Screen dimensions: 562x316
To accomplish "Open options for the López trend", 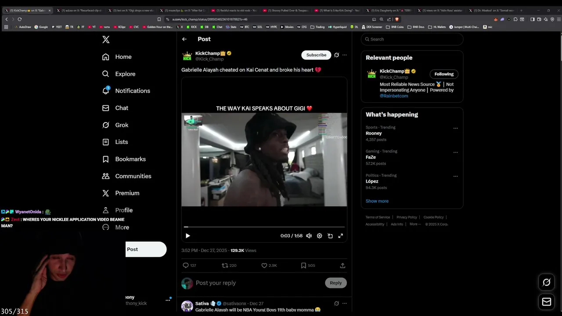I will [x=455, y=176].
